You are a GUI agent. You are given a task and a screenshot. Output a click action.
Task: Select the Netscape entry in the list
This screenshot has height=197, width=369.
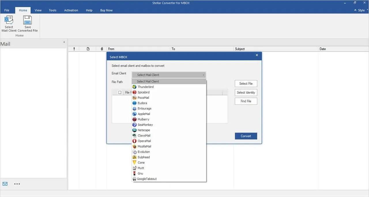pos(143,130)
